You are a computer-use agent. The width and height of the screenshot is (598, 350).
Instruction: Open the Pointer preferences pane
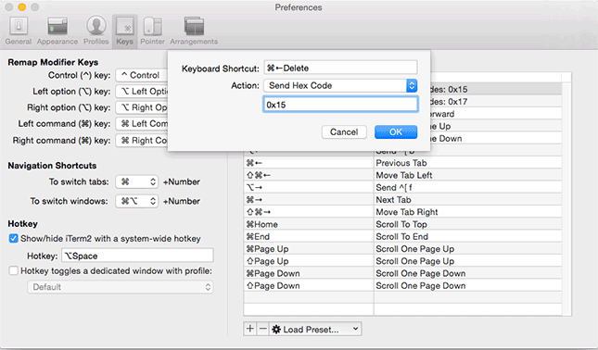click(x=152, y=31)
